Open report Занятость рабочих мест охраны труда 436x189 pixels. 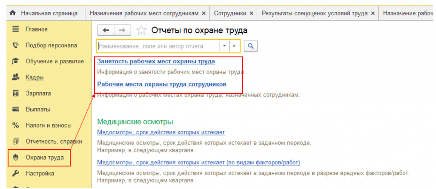coord(156,61)
